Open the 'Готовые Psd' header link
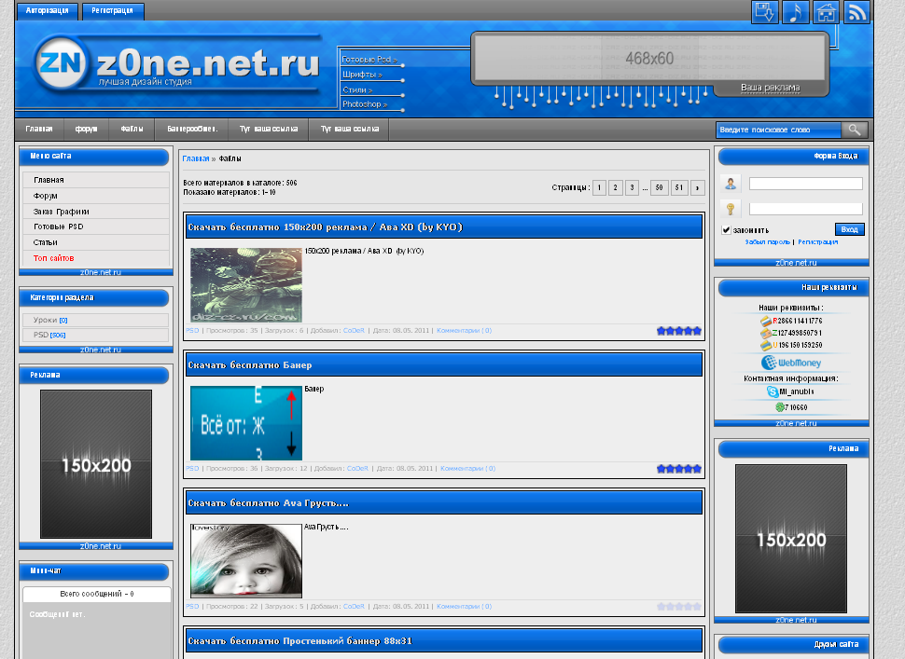 tap(369, 60)
